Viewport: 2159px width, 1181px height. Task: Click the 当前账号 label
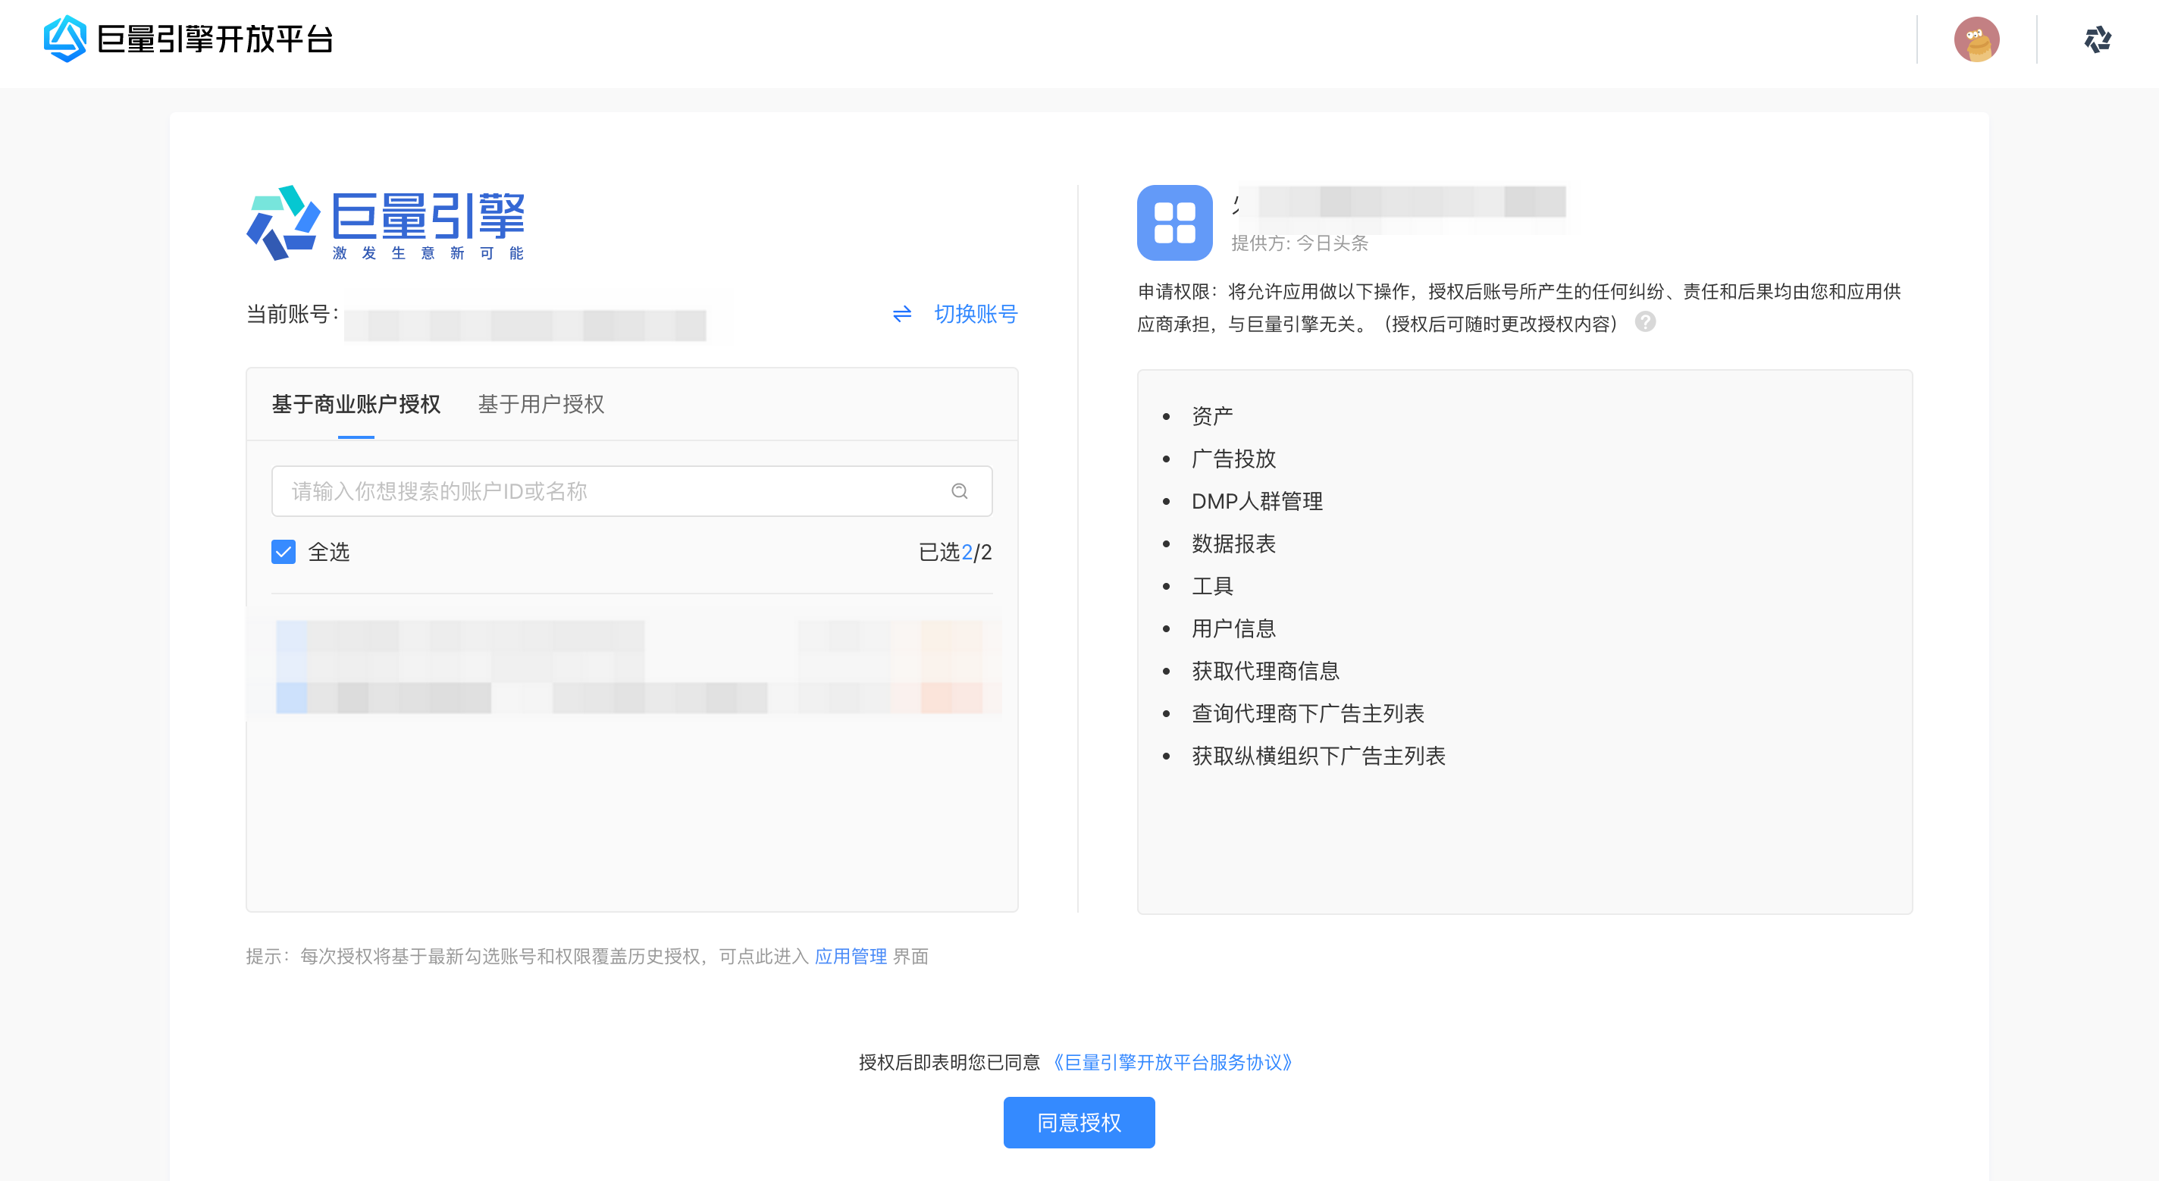click(x=293, y=315)
